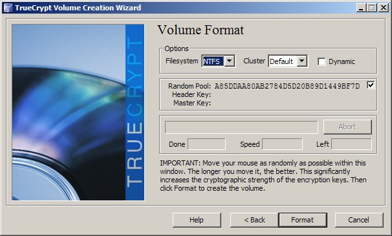This screenshot has height=236, width=392.
Task: Click the disabled Abort button
Action: [x=347, y=127]
